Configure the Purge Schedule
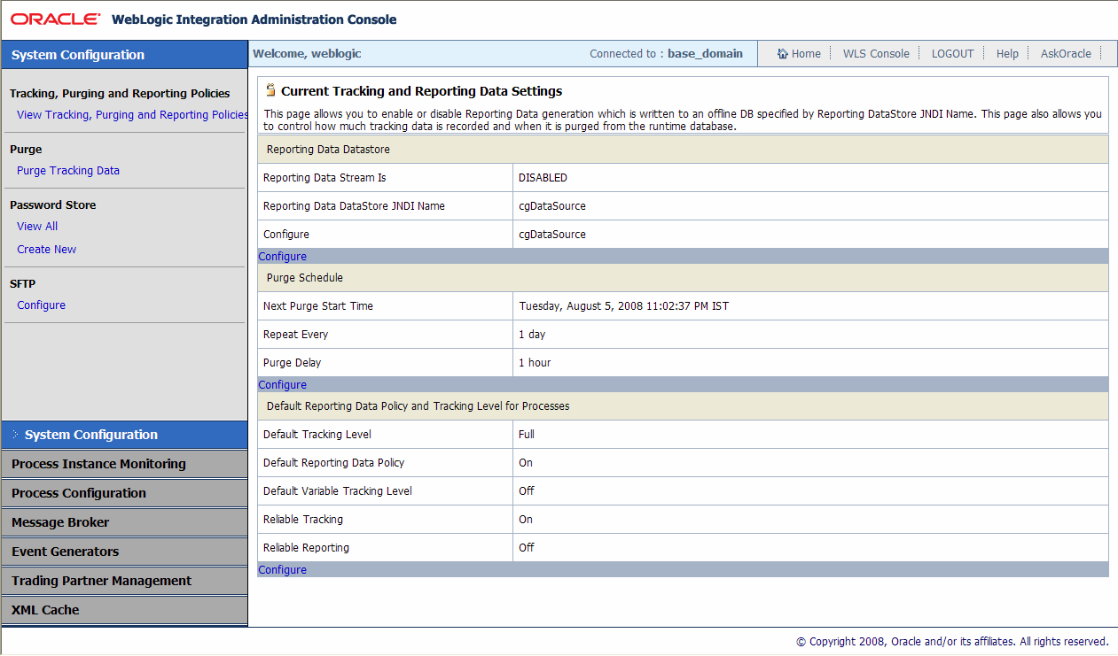Image resolution: width=1118 pixels, height=656 pixels. [x=282, y=384]
